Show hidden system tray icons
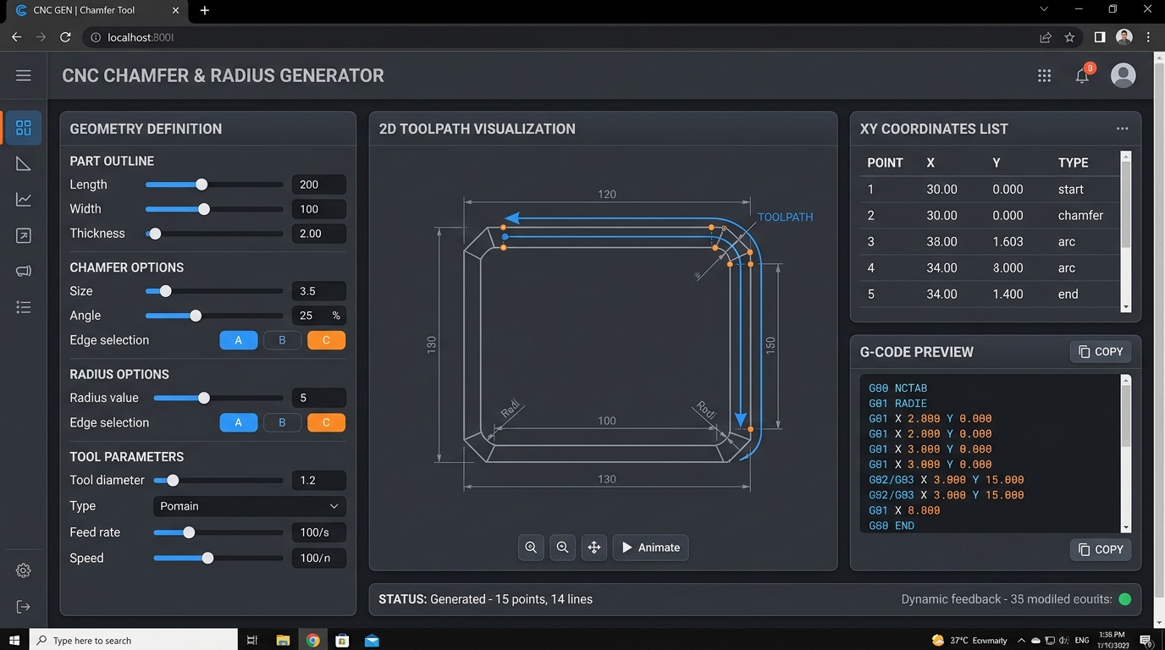Screen dimensions: 1165x650 pyautogui.click(x=1021, y=641)
